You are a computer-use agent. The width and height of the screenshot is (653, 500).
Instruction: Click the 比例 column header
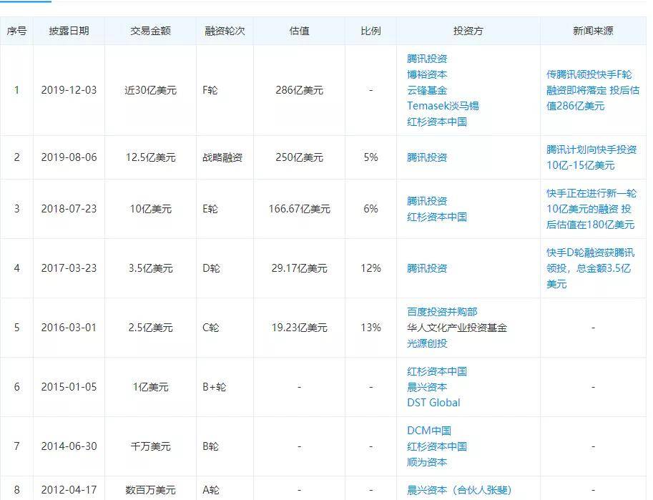[x=370, y=31]
